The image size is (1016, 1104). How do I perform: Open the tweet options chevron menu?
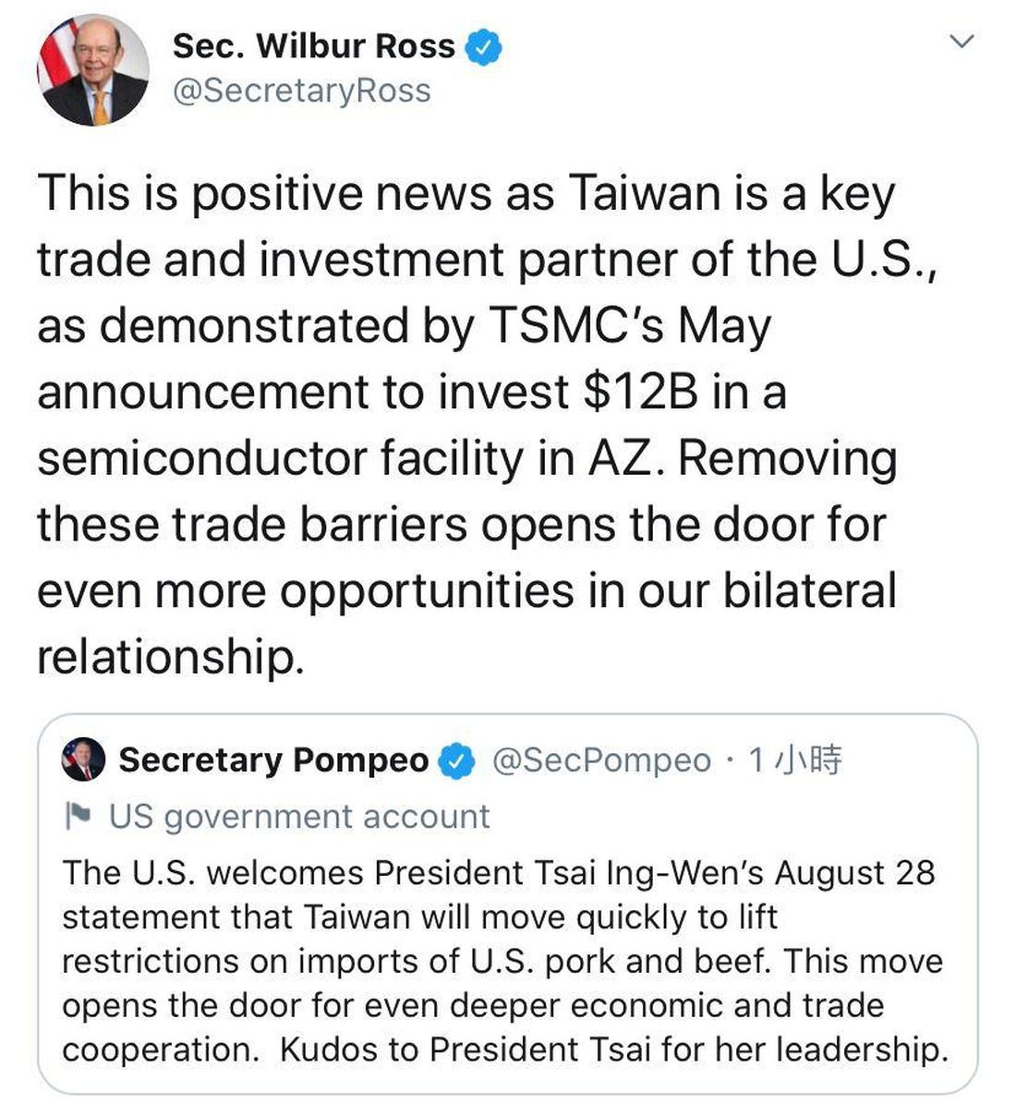(x=962, y=42)
